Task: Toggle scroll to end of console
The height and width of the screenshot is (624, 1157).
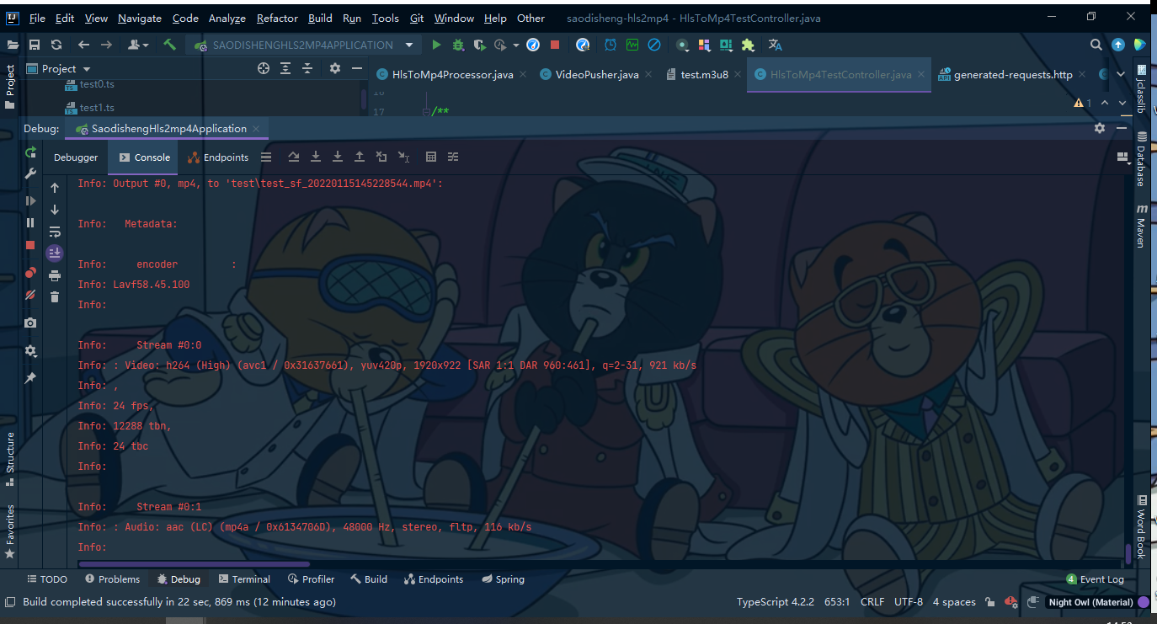Action: click(x=55, y=253)
